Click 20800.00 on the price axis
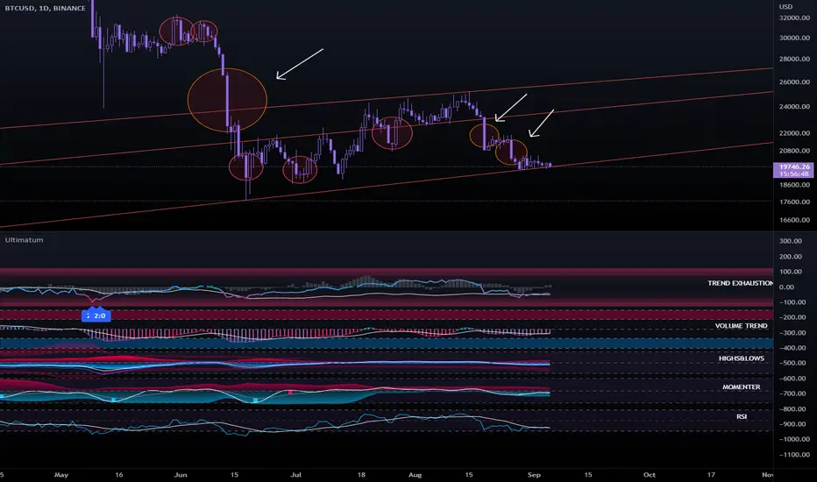Image resolution: width=817 pixels, height=482 pixels. click(794, 151)
